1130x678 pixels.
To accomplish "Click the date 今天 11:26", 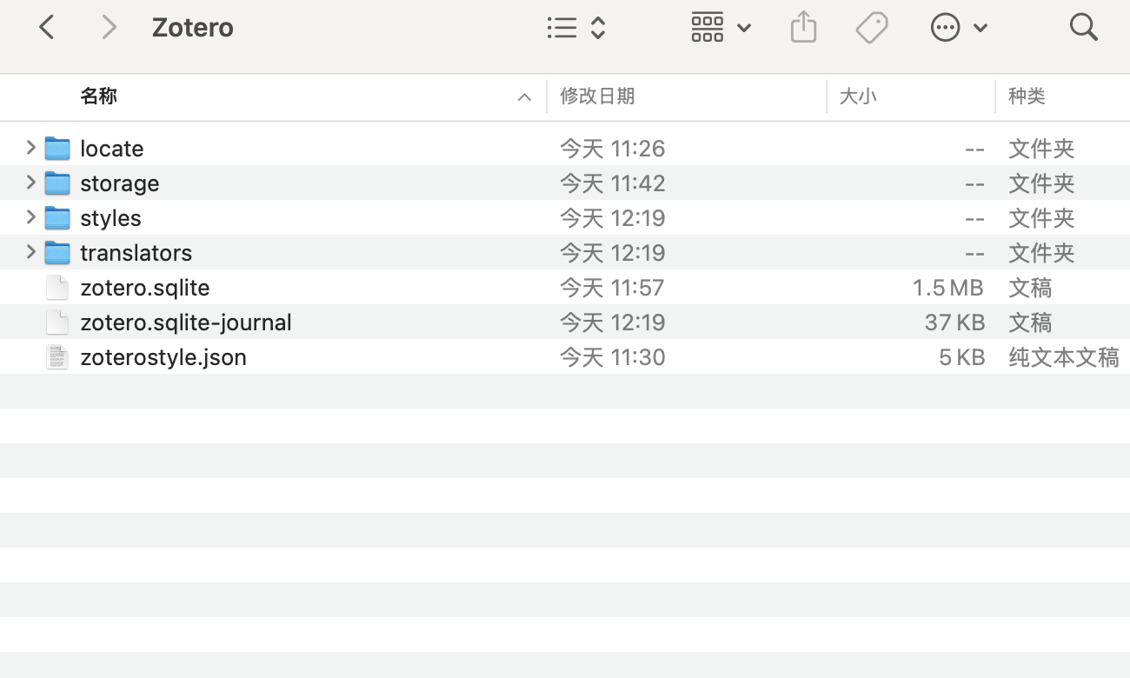I will pos(613,149).
